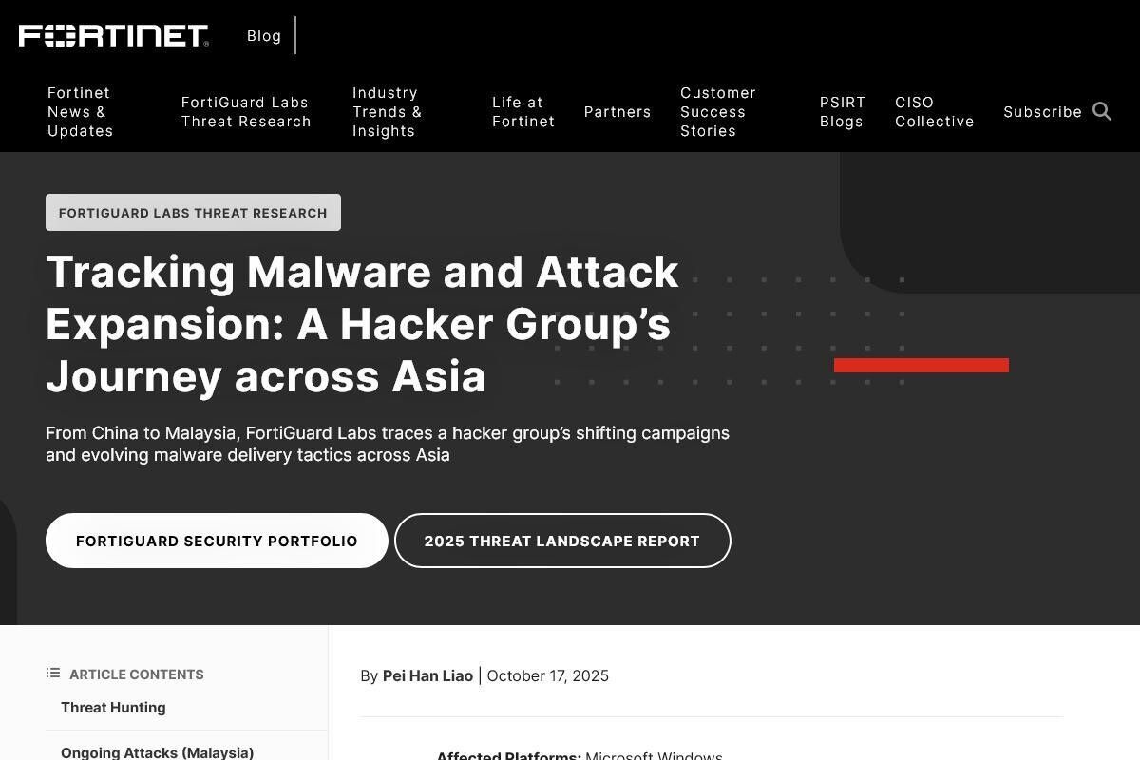Click the Article Contents list icon
The image size is (1140, 760).
click(53, 674)
